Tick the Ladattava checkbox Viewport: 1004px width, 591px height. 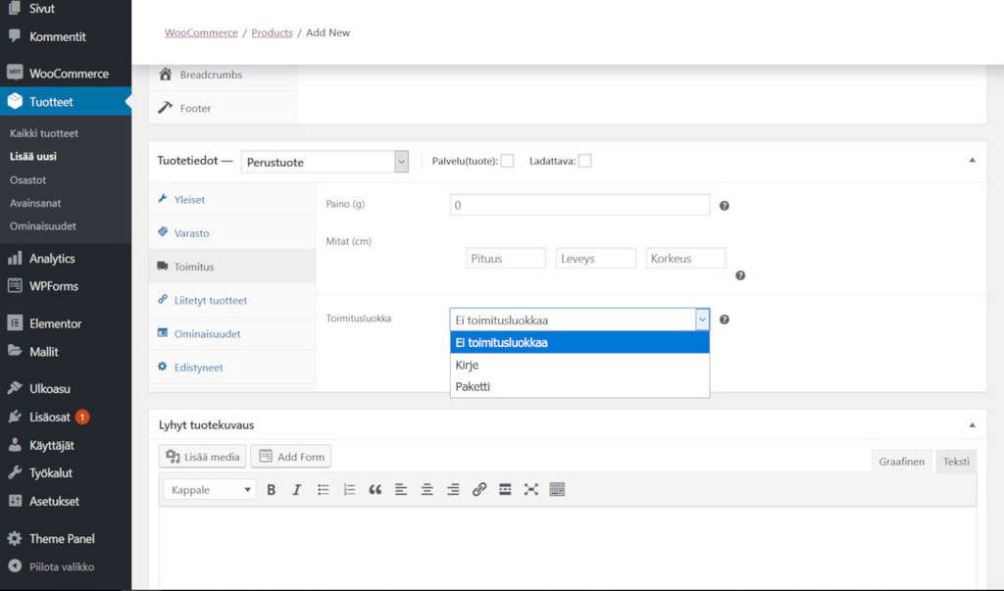(584, 162)
